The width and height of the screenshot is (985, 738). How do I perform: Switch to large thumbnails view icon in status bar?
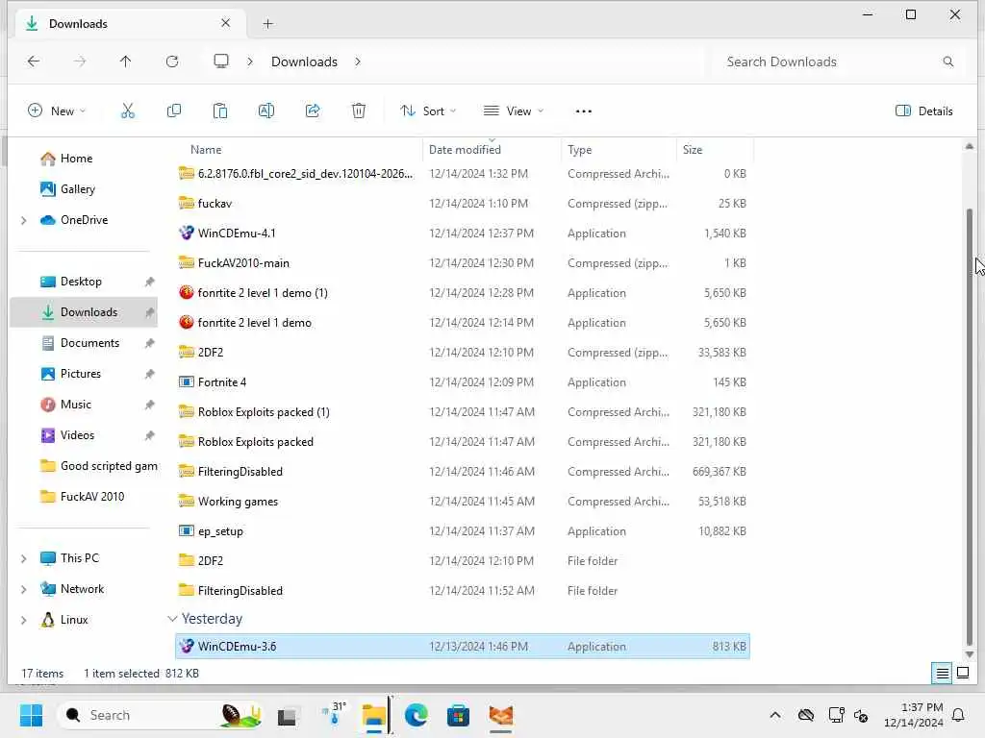(962, 674)
